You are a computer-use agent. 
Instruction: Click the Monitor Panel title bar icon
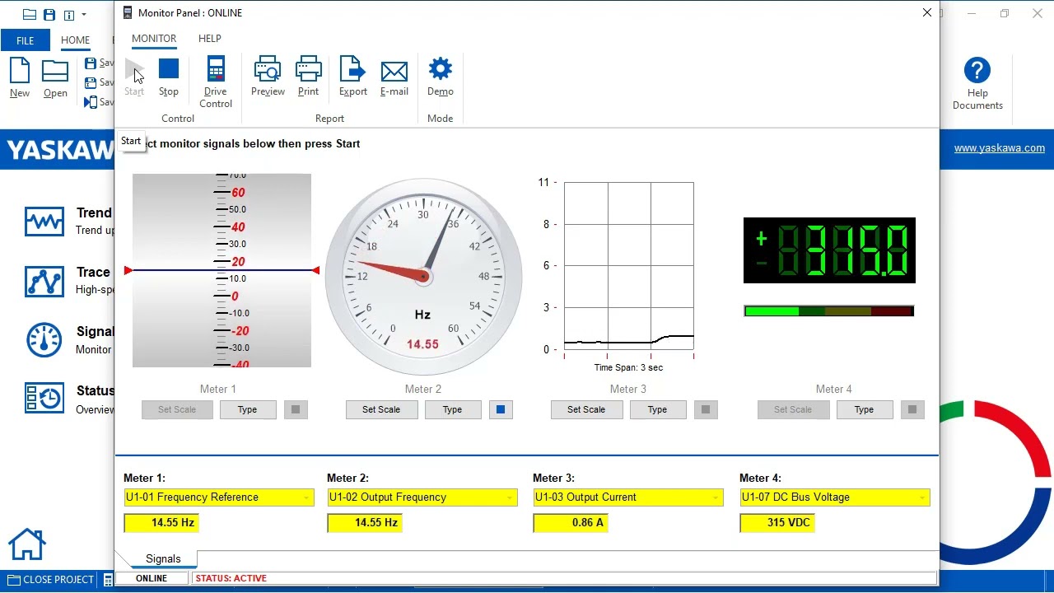[127, 12]
